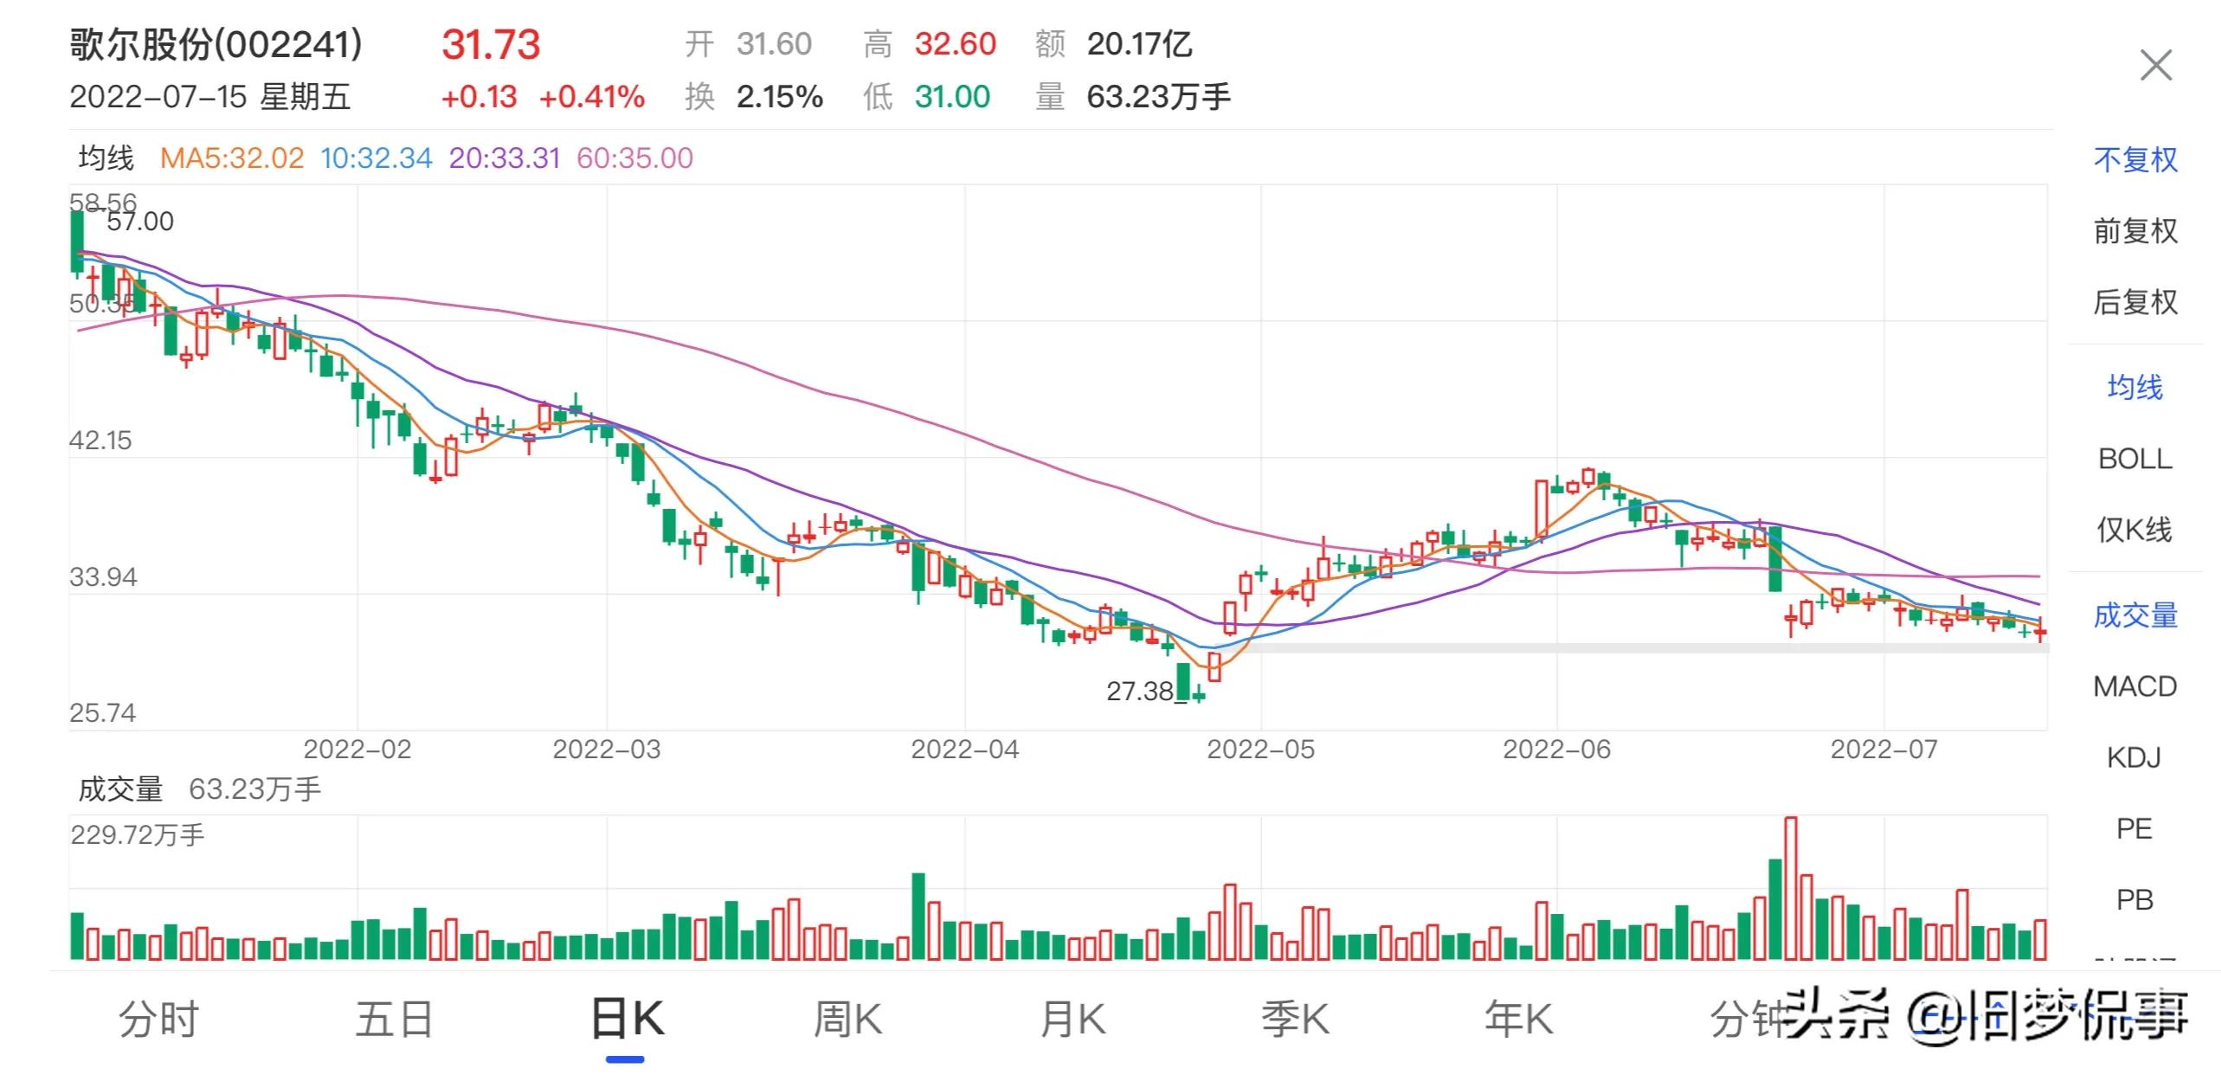
Task: Click the 60:35.00 moving average label
Action: coord(634,158)
